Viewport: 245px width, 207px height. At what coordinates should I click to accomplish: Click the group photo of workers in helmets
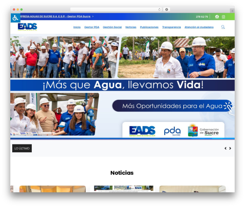[54, 114]
